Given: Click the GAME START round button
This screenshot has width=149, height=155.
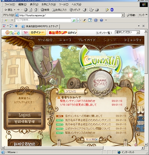Looking at the screenshot, I should click(101, 82).
